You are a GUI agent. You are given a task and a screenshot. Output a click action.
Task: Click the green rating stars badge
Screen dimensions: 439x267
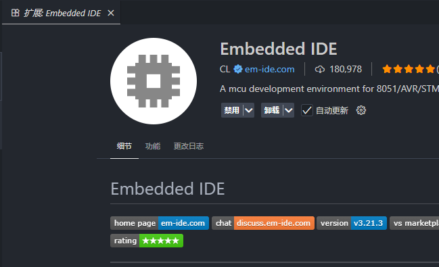pos(147,241)
